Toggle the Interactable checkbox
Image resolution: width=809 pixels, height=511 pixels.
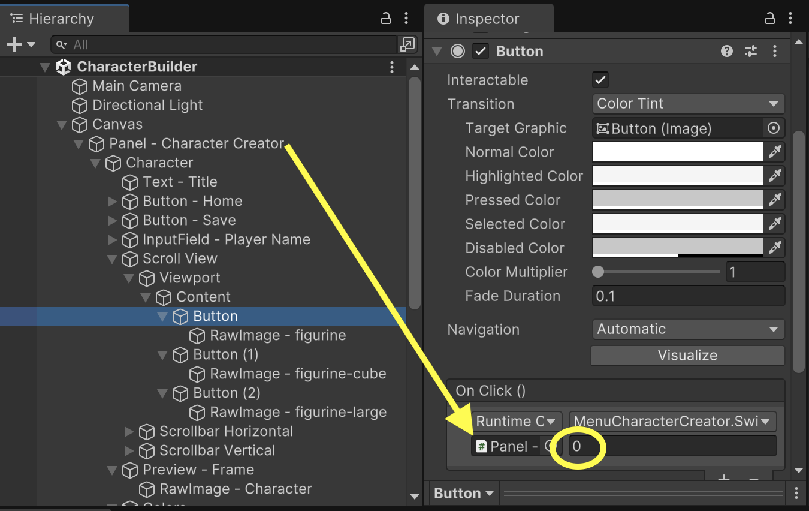600,80
